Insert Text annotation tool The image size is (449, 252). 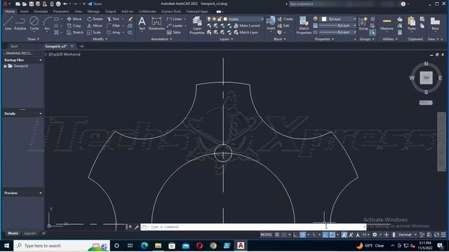(142, 23)
